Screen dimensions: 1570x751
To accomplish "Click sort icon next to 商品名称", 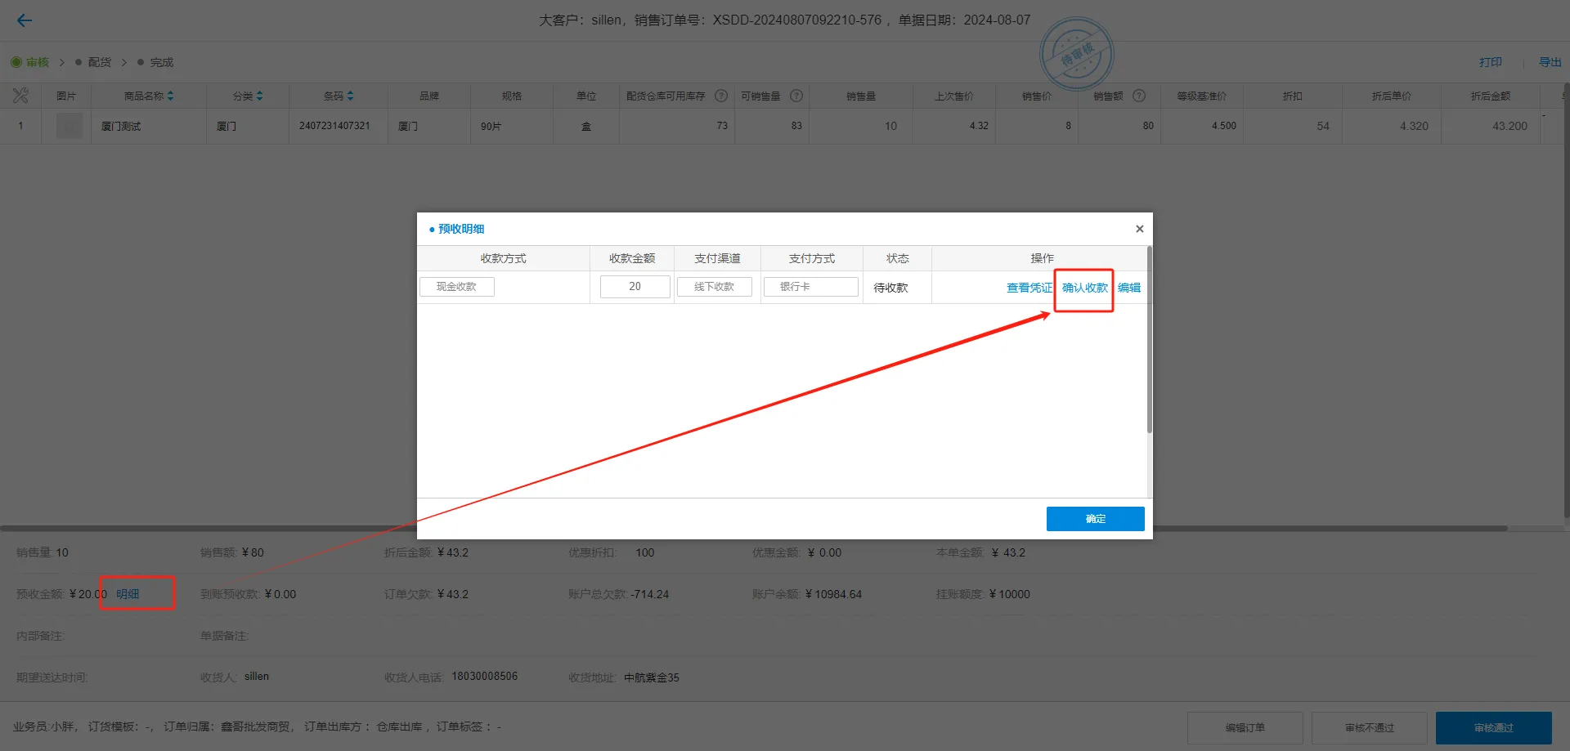I will tap(170, 96).
